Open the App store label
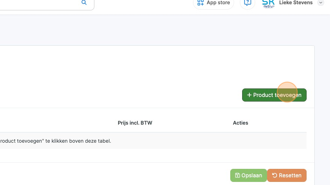Screen dimensions: 330x185 (218, 3)
